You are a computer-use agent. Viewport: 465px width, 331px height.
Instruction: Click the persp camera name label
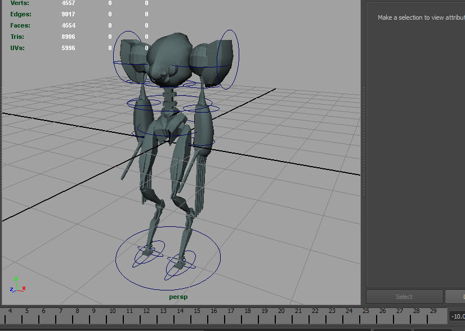(x=178, y=297)
